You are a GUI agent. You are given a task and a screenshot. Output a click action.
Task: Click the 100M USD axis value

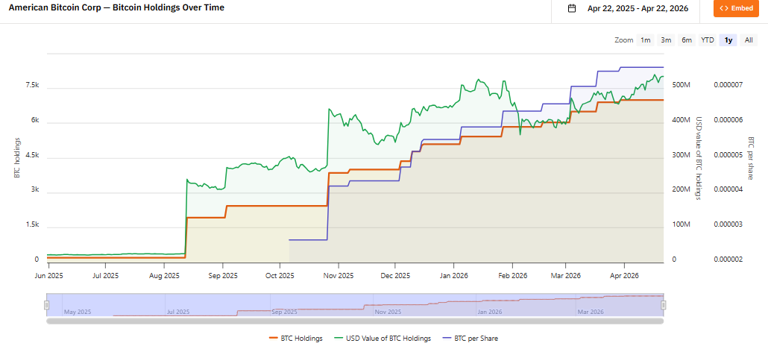(682, 224)
